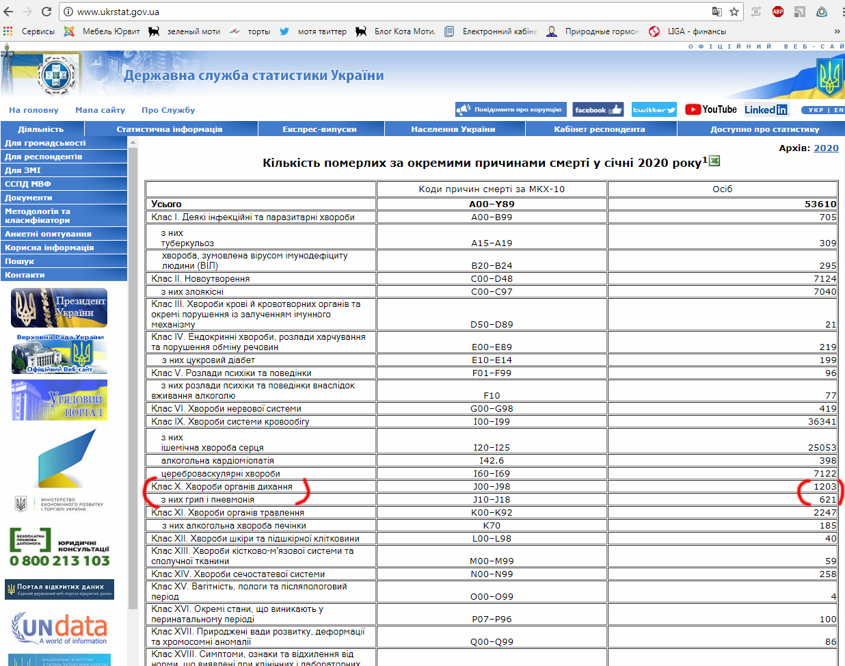Viewport: 845px width, 666px height.
Task: Open the YouTube channel icon
Action: [x=711, y=109]
